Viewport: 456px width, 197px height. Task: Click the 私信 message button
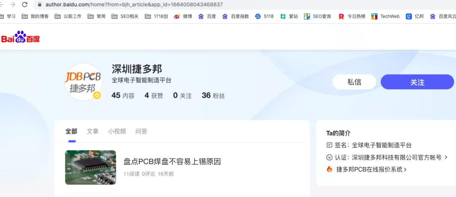tap(354, 82)
